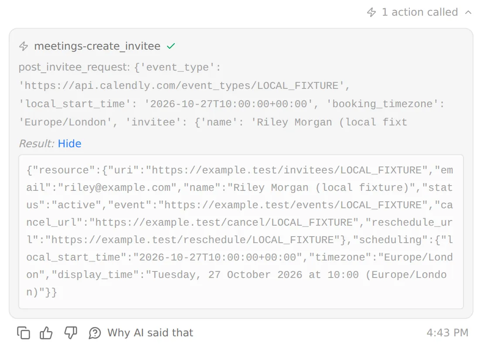Click the meetings-create_invitee action title

(97, 46)
